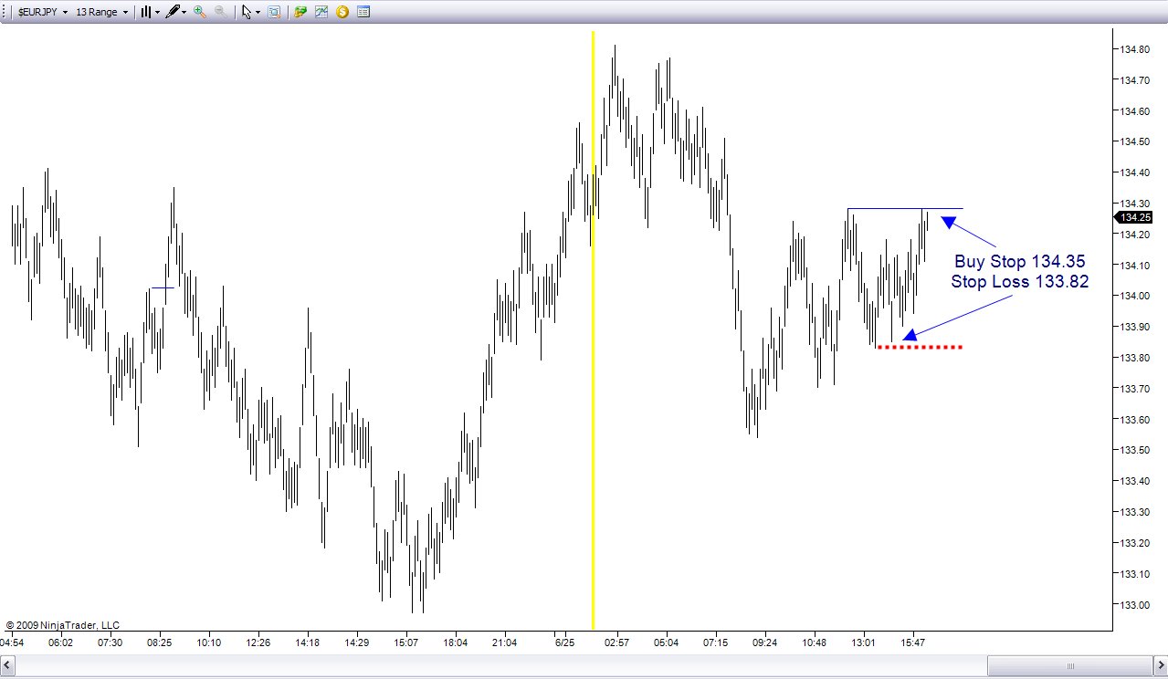This screenshot has height=679, width=1168.
Task: Open the chart properties table icon
Action: [x=363, y=12]
